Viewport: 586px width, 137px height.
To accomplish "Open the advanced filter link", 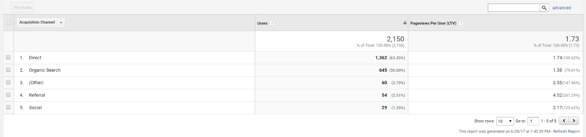I will coord(561,8).
